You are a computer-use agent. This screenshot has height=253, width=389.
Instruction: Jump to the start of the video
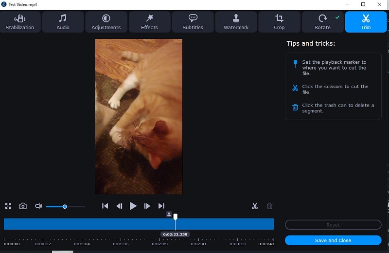coord(105,206)
